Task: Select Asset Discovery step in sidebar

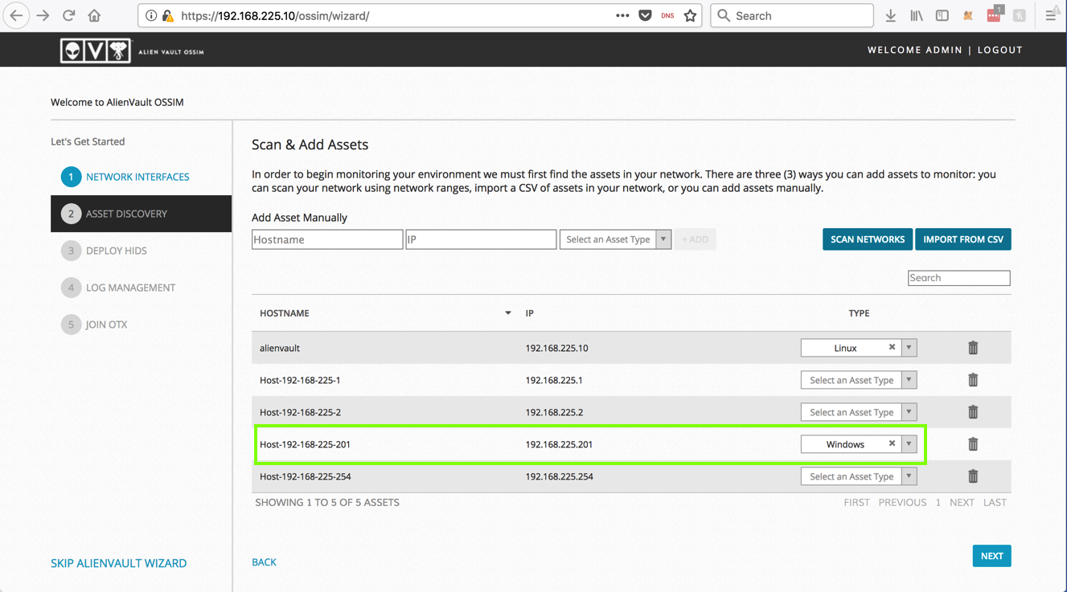Action: pos(127,214)
